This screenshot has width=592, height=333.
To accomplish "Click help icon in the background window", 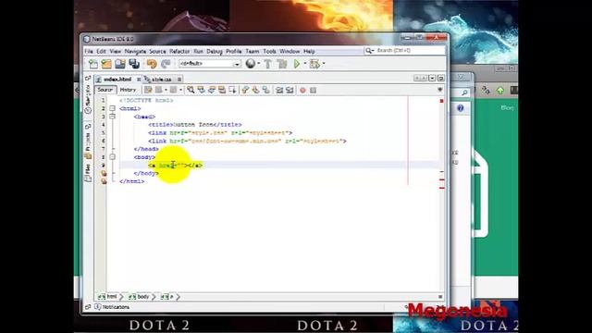I will point(461,108).
